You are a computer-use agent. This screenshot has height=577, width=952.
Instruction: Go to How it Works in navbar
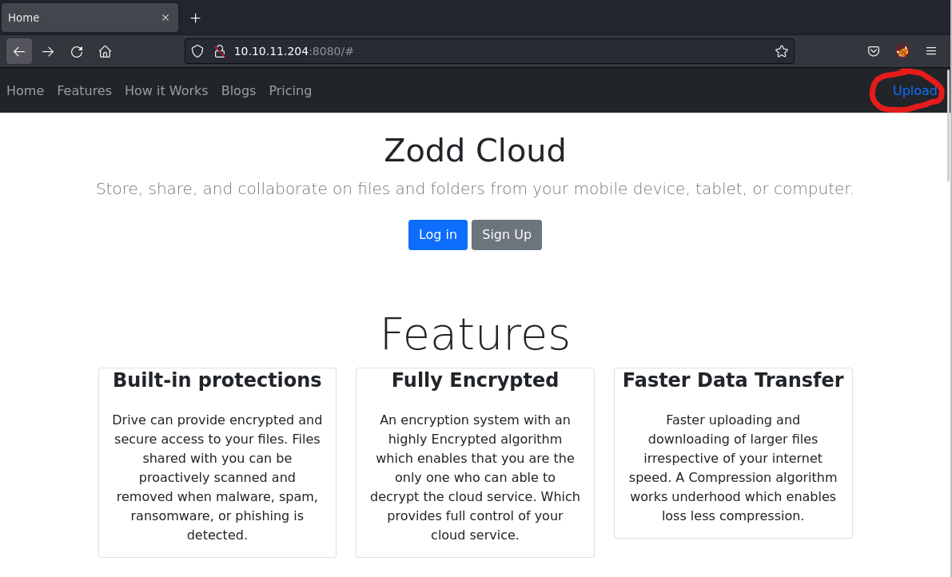(x=166, y=90)
